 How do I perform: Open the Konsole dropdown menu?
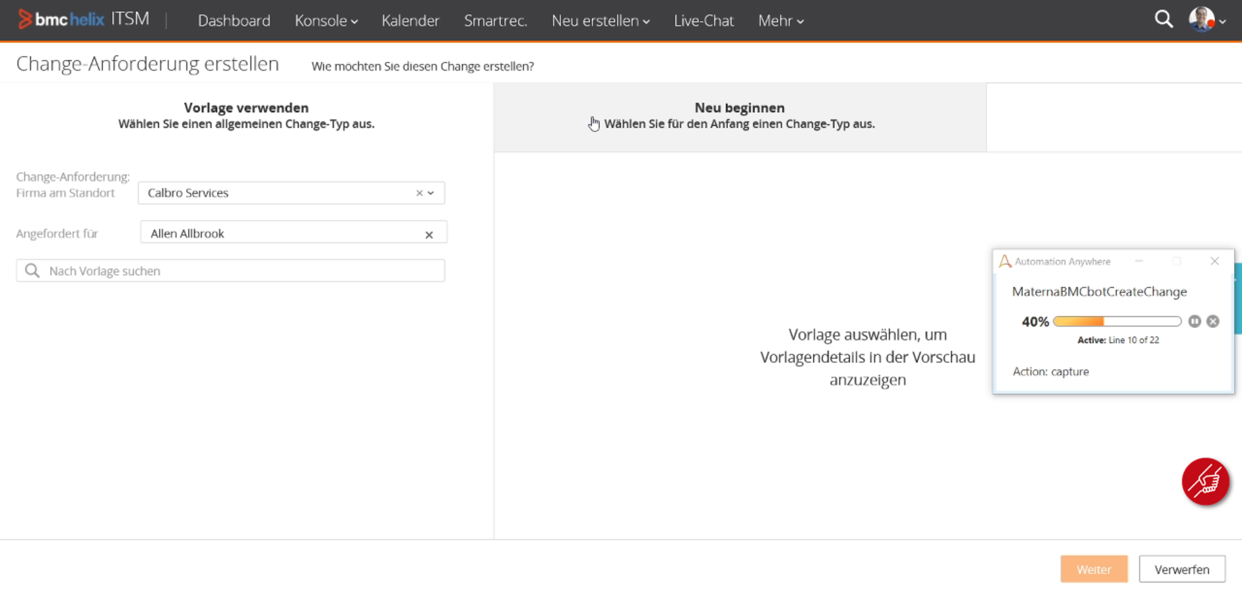(325, 21)
